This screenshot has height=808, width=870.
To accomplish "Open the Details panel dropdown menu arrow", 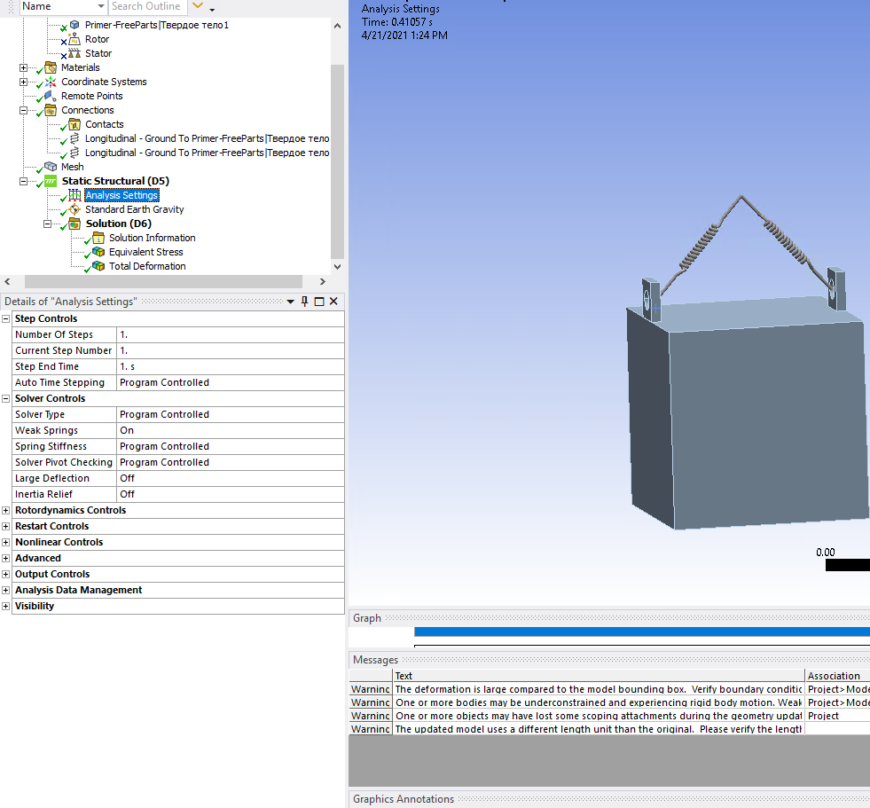I will [x=290, y=302].
